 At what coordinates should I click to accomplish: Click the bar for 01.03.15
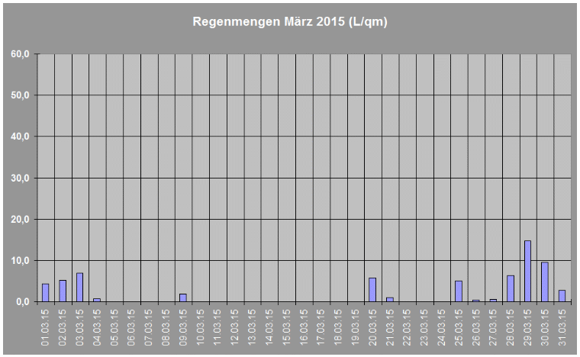click(45, 293)
